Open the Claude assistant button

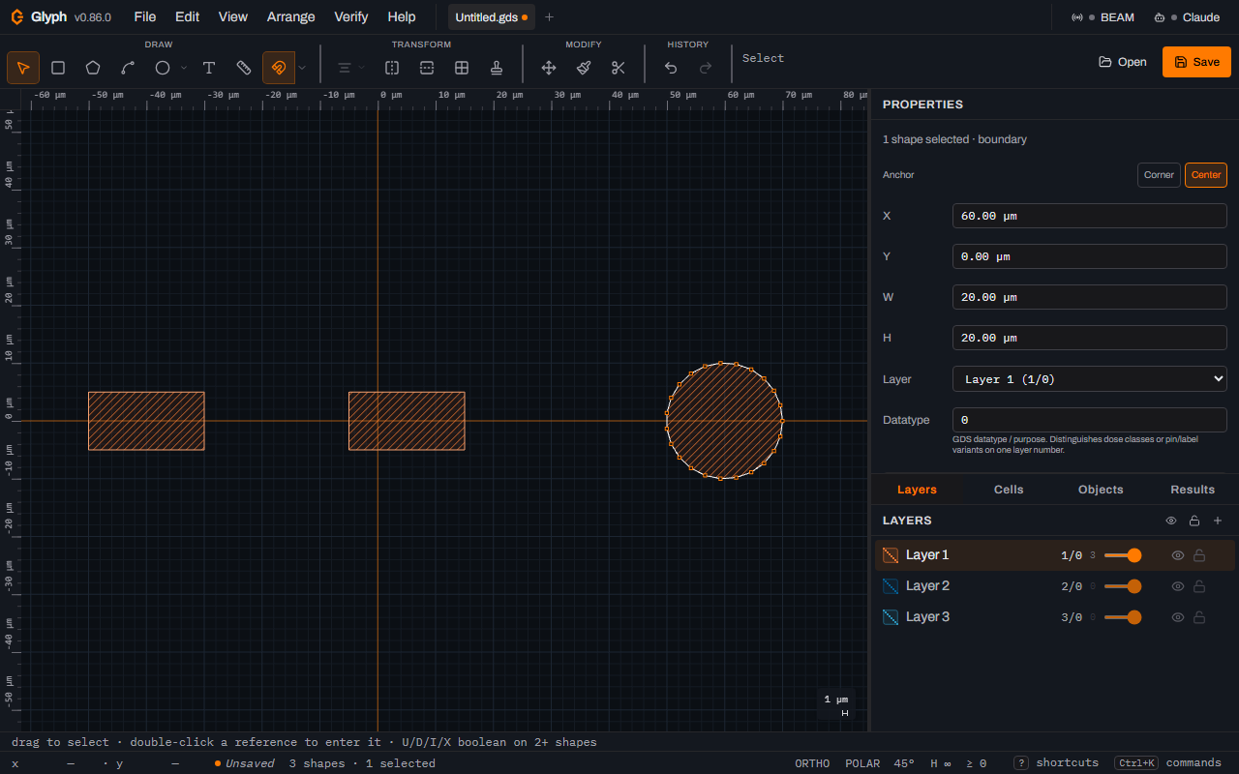1187,17
